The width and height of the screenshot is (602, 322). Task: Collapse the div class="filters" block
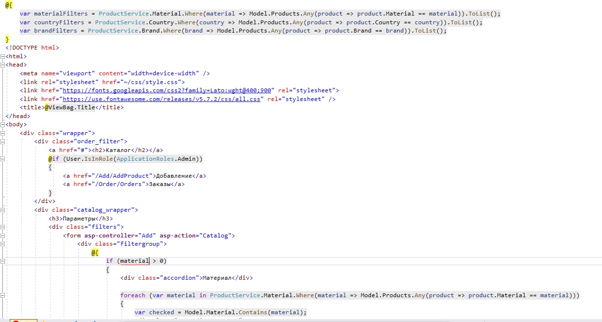tap(3, 227)
